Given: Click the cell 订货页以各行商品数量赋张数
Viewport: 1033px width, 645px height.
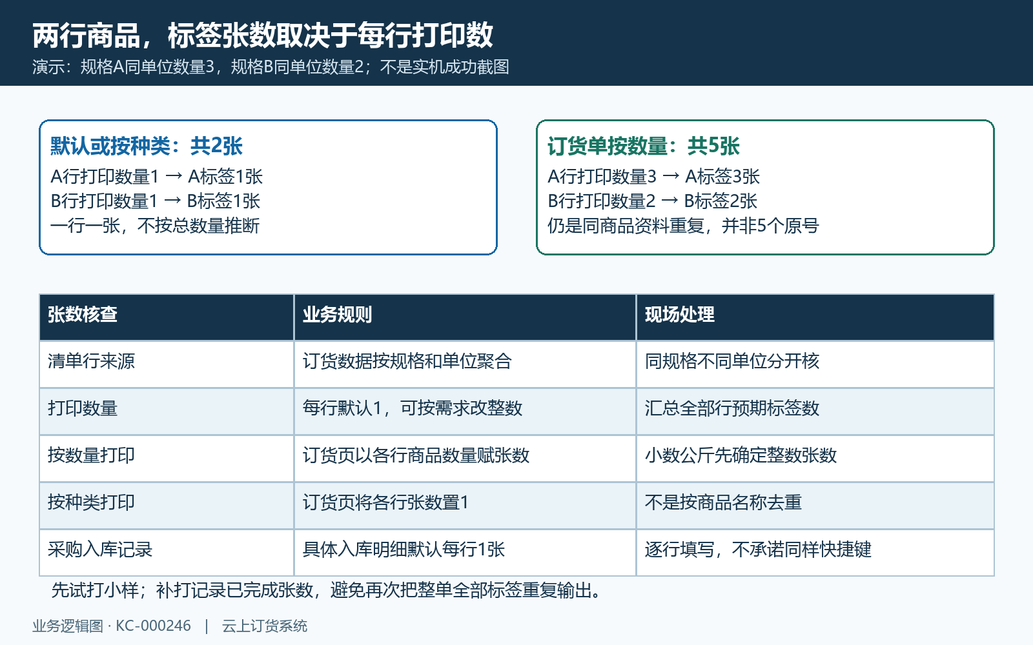Looking at the screenshot, I should click(x=465, y=458).
